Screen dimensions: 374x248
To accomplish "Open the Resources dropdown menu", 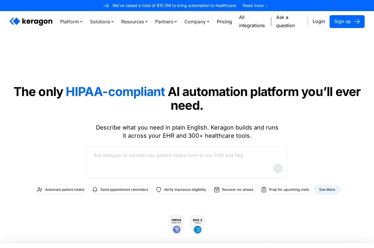I will (134, 22).
